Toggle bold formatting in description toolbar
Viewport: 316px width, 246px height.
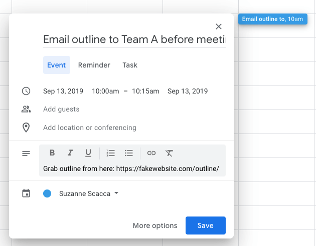(52, 153)
